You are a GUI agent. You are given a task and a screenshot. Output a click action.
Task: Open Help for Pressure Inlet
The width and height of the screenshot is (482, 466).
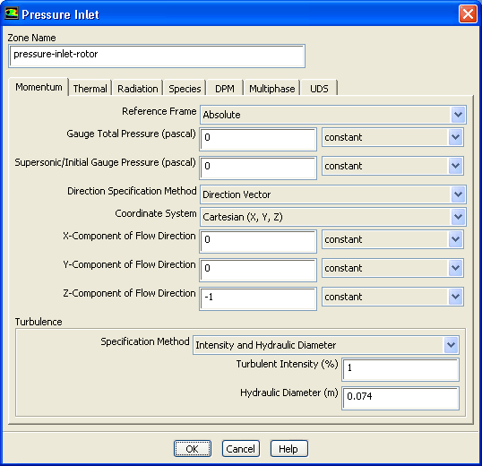(288, 449)
